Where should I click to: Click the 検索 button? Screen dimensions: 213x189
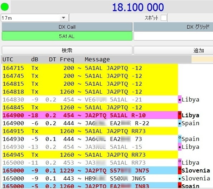(x=67, y=50)
